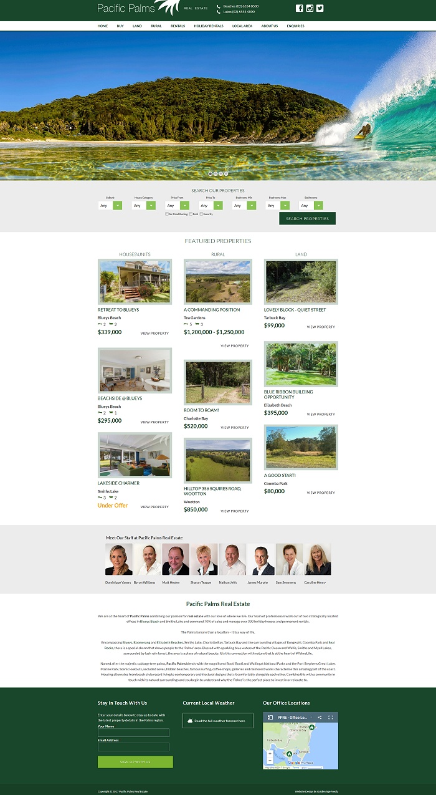This screenshot has height=795, width=436.
Task: Open the House Category dropdown
Action: (144, 205)
